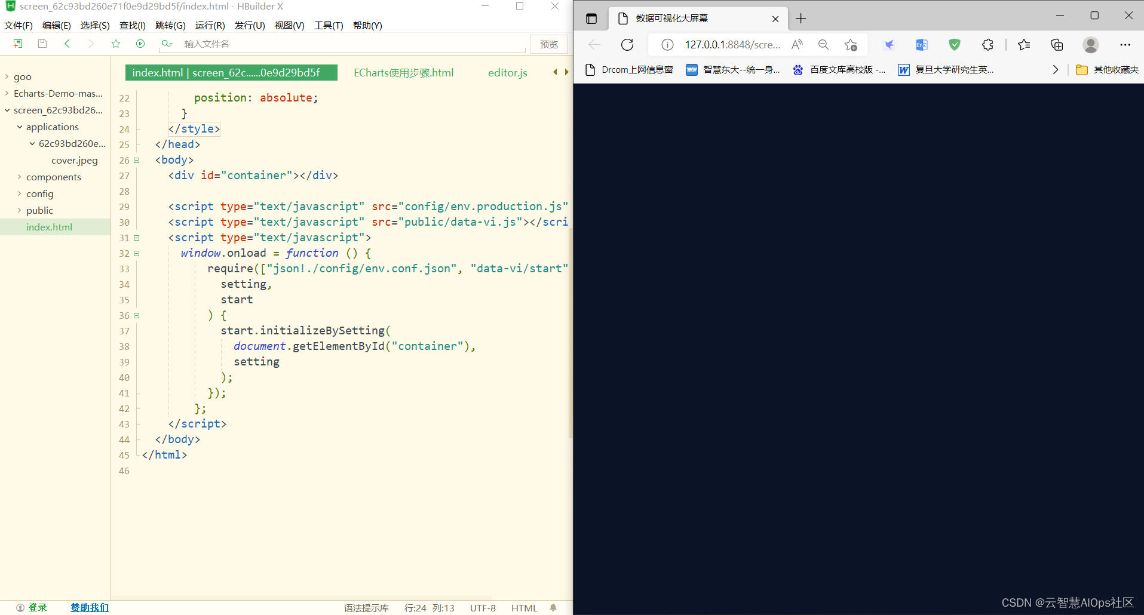Click the zoom magnifier icon in address bar
1144x615 pixels.
(824, 45)
